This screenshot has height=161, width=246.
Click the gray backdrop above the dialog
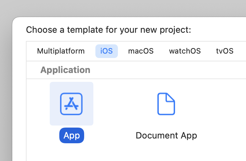(x=123, y=8)
